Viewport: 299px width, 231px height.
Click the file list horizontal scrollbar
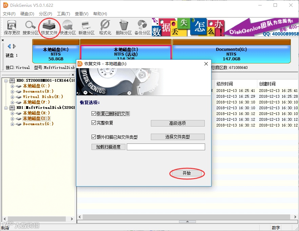tap(186, 217)
